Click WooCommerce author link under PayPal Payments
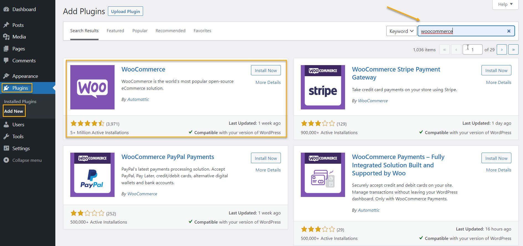The width and height of the screenshot is (523, 246). coord(142,194)
